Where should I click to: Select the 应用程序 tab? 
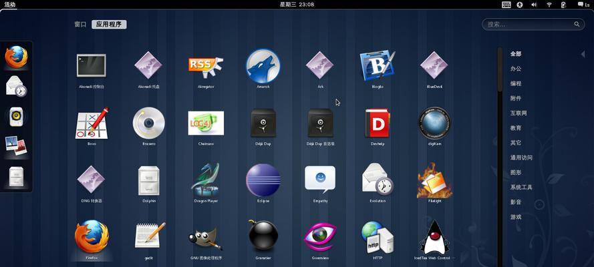(x=109, y=24)
